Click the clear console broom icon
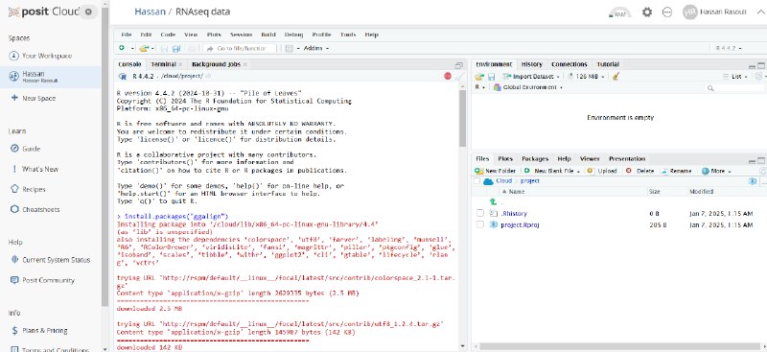 click(459, 76)
